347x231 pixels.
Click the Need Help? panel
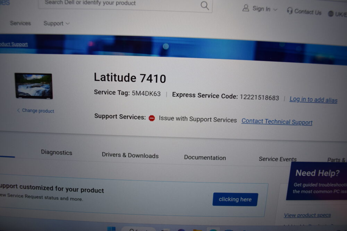[317, 181]
